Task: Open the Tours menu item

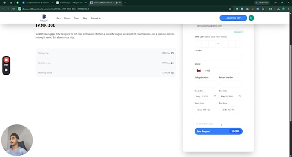Action: click(x=76, y=18)
